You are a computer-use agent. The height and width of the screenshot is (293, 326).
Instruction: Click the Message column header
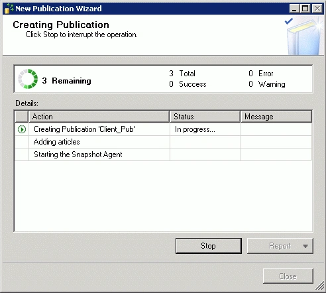[276, 117]
